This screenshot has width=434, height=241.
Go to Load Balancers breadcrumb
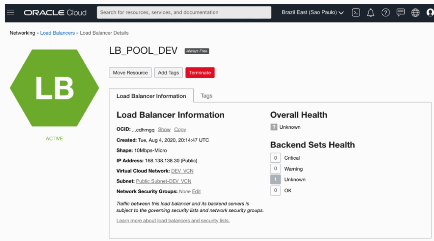coord(57,33)
